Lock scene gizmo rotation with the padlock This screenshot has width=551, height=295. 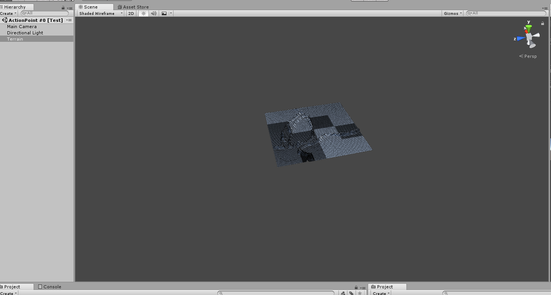click(542, 23)
